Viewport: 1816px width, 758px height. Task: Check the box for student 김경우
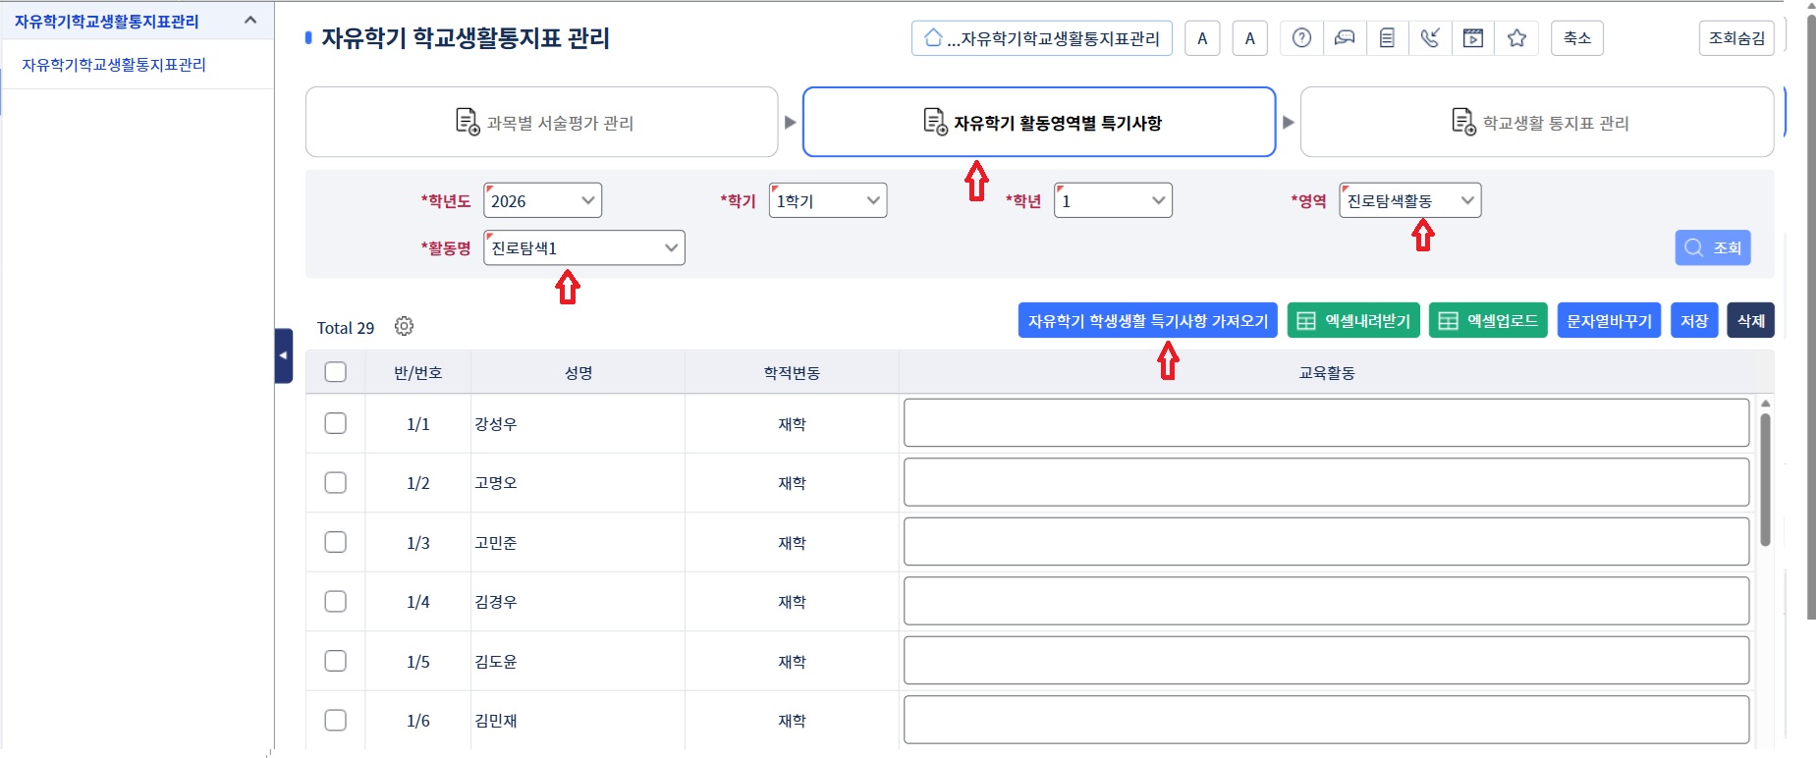tap(336, 601)
